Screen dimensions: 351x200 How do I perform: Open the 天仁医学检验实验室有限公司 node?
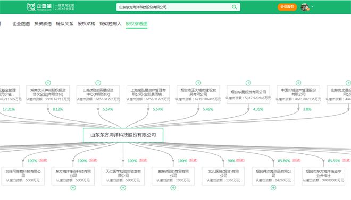123,176
